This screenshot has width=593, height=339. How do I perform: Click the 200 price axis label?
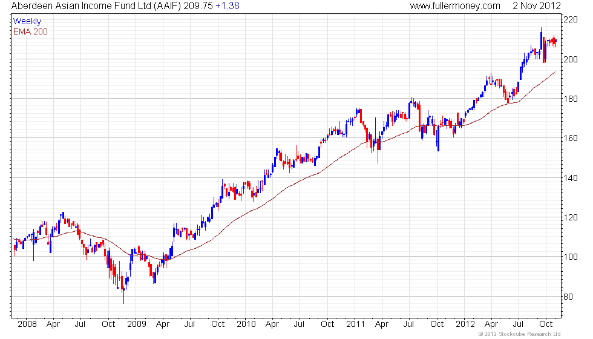pyautogui.click(x=571, y=59)
